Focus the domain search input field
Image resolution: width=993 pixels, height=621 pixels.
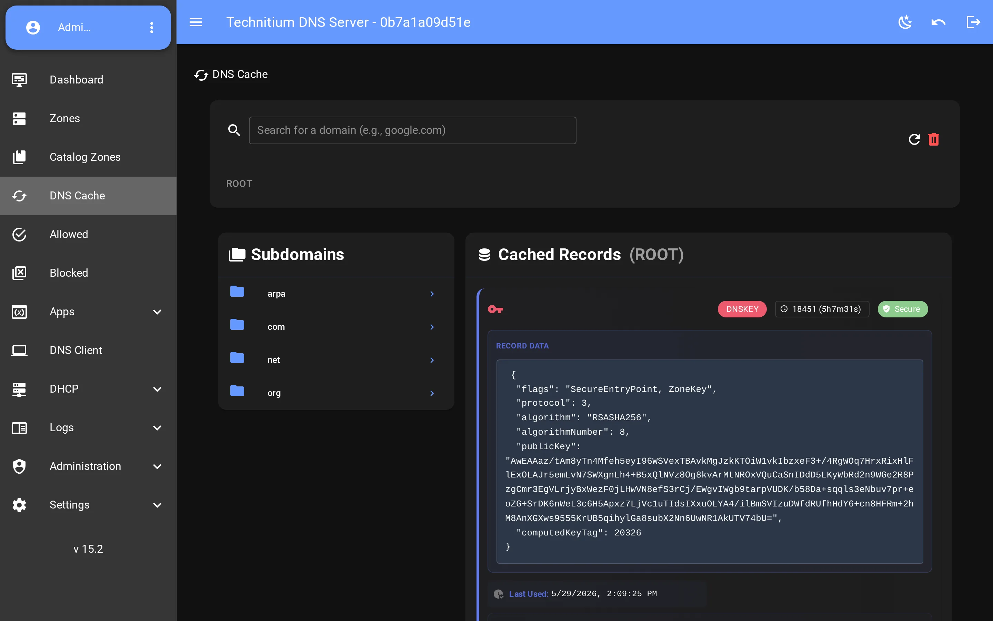pyautogui.click(x=412, y=130)
